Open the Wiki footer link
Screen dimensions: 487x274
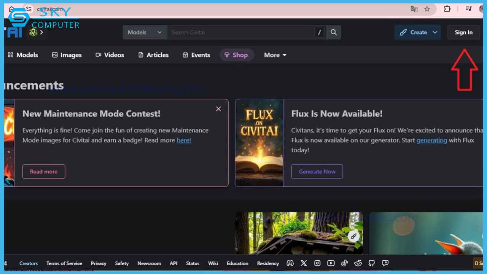[x=213, y=263]
